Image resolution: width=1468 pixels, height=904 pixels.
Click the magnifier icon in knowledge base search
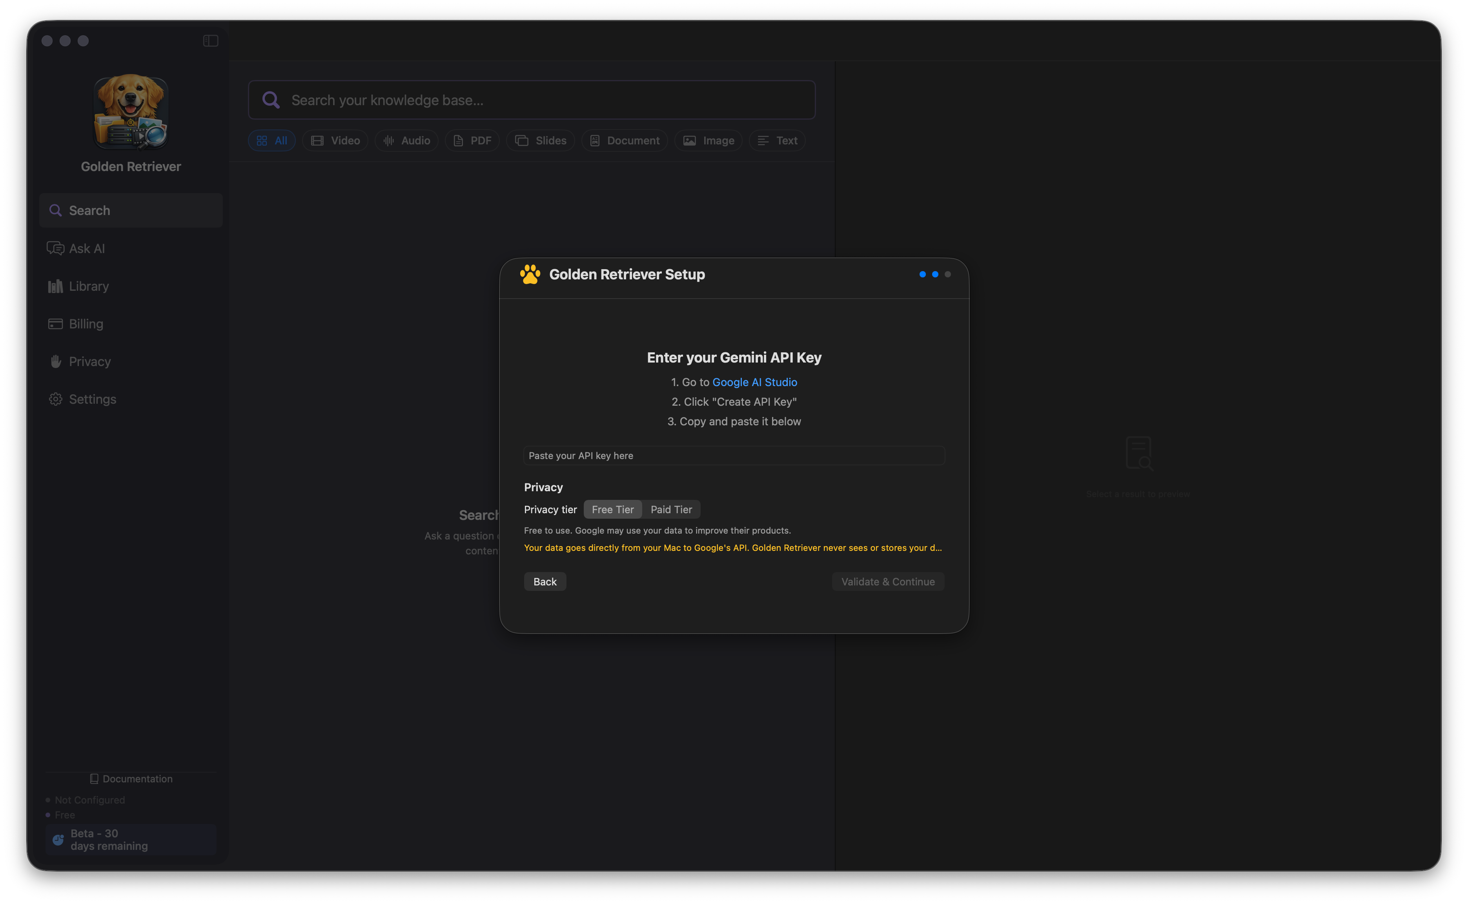tap(271, 100)
